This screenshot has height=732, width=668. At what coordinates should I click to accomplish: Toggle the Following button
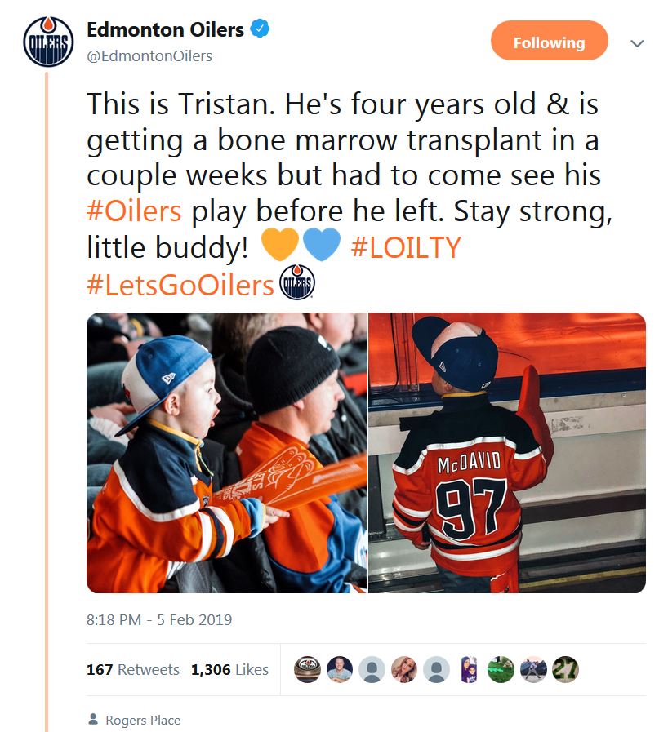pyautogui.click(x=549, y=42)
